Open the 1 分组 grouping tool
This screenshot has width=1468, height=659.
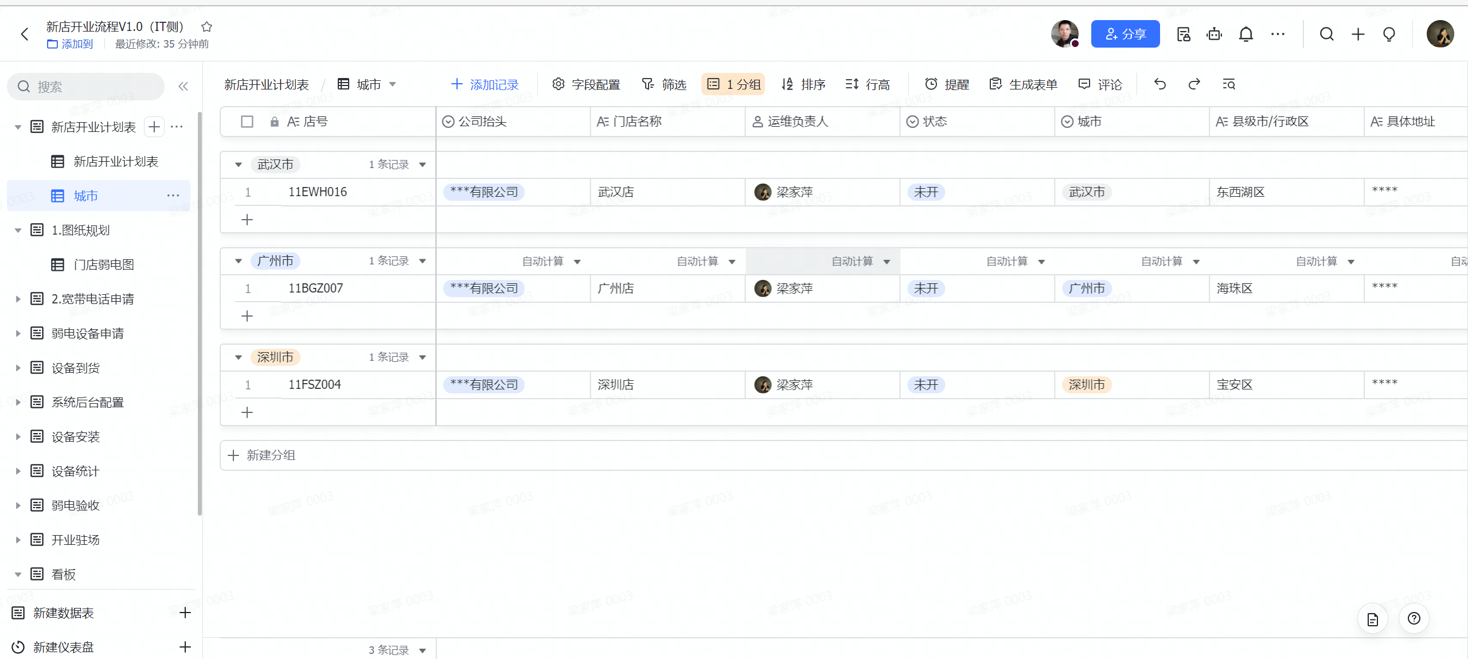coord(733,84)
